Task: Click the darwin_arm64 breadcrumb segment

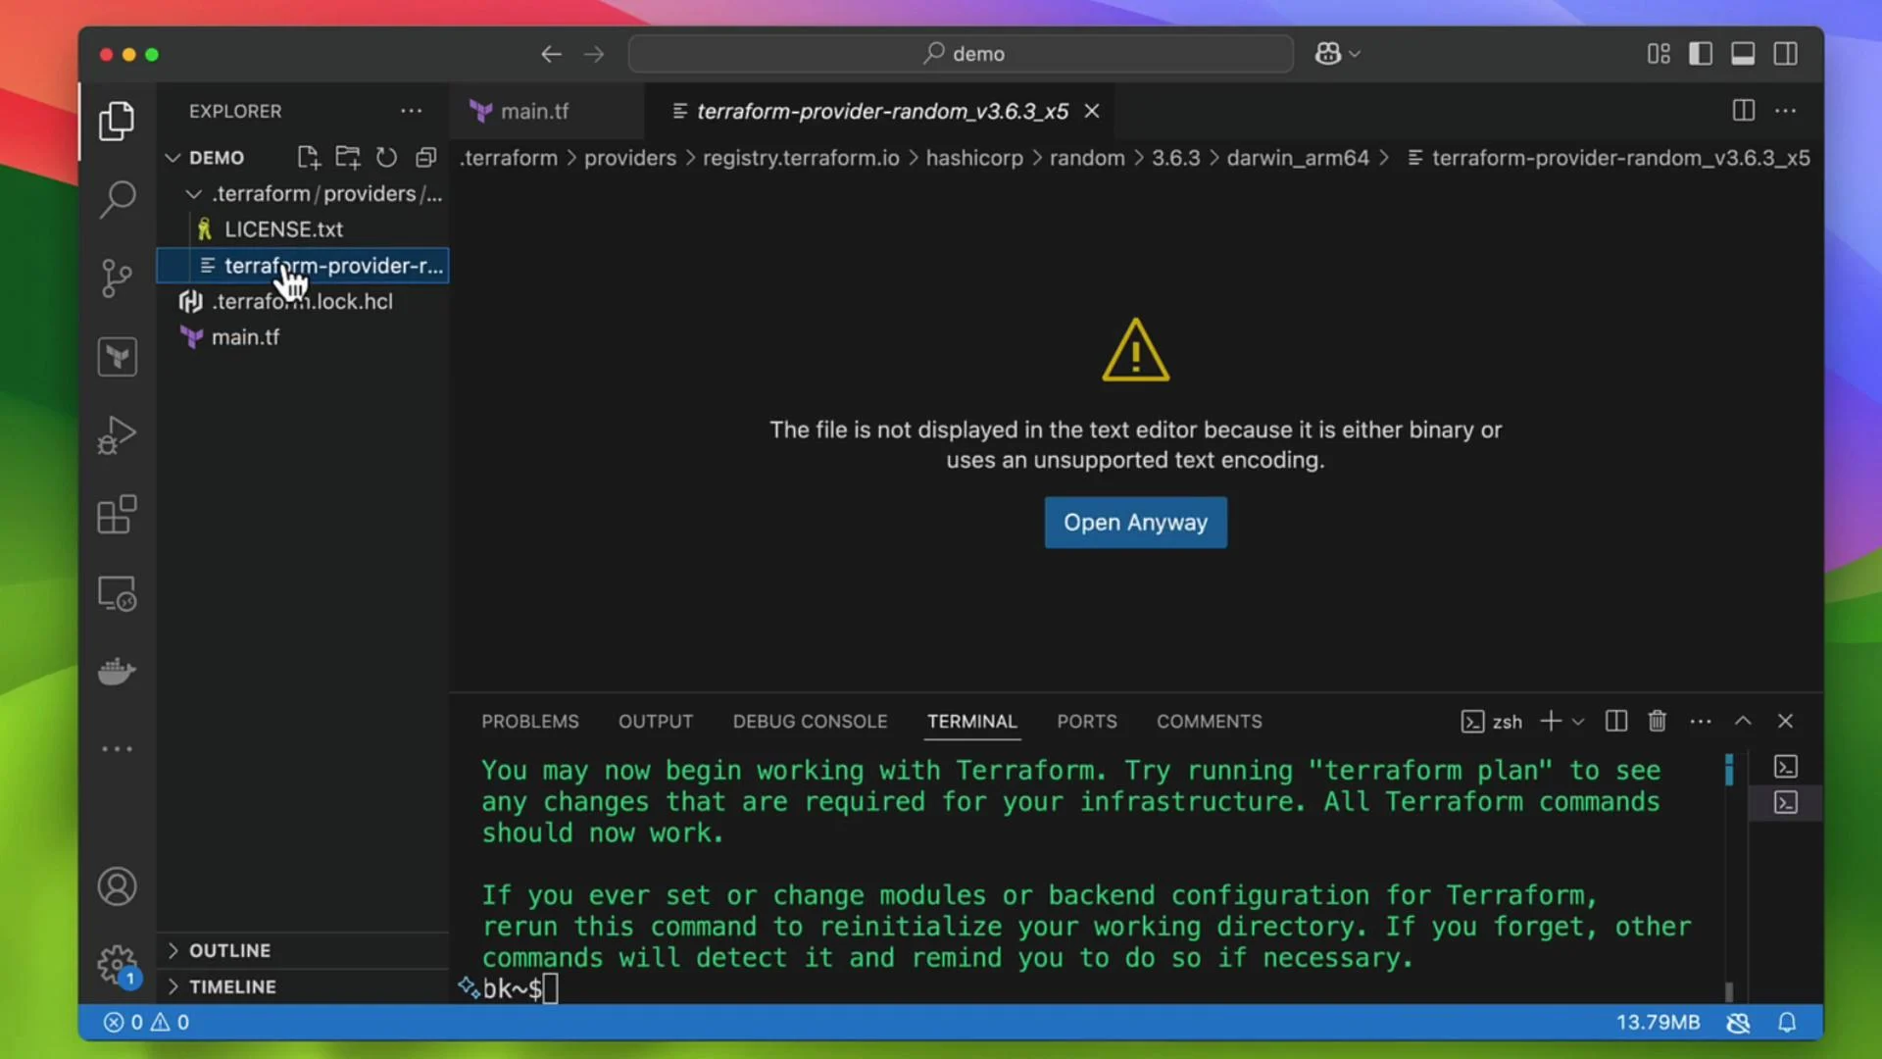Action: coord(1297,158)
